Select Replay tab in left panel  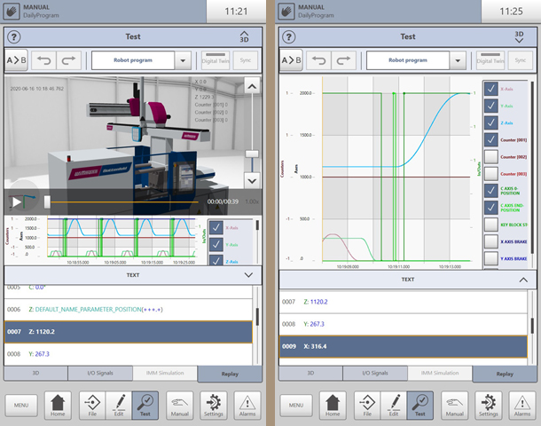(230, 374)
